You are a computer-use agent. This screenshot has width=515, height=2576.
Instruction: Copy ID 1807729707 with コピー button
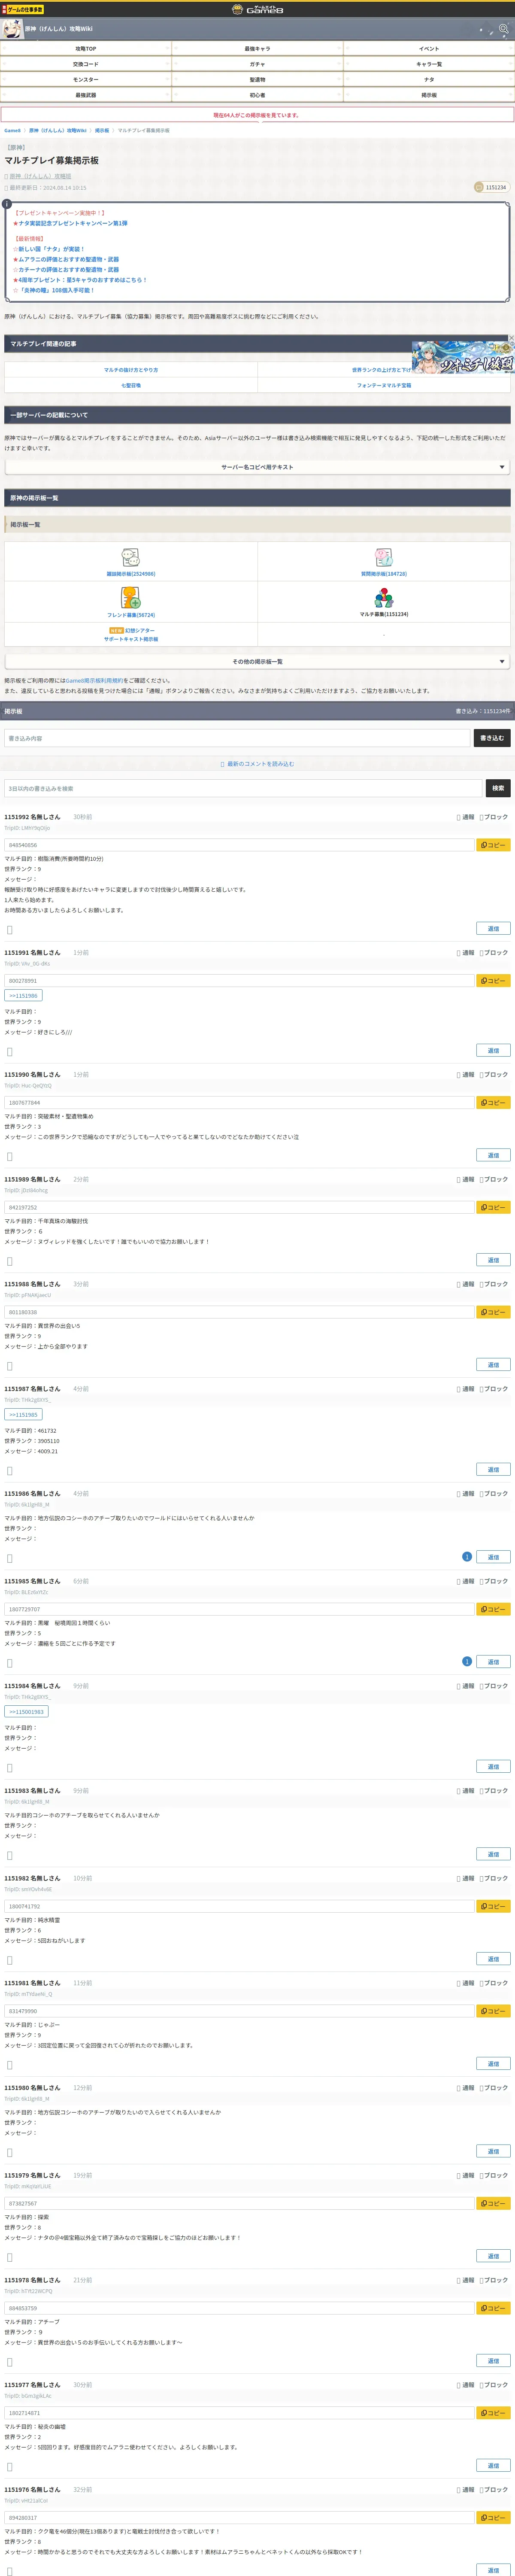(x=493, y=1609)
